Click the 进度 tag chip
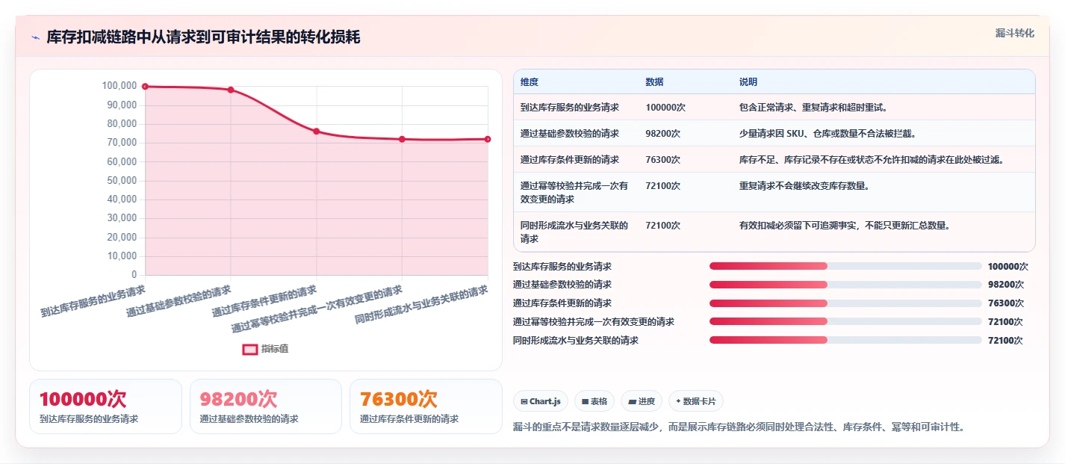1065x464 pixels. 642,401
